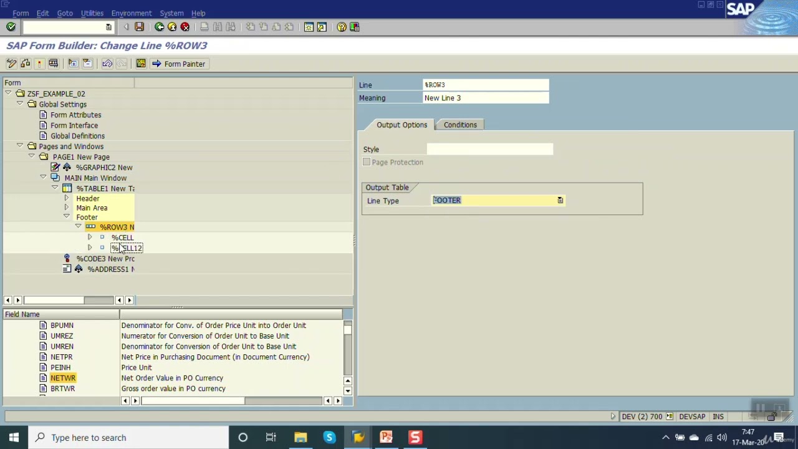The image size is (798, 449).
Task: Click the Print icon in standard toolbar
Action: point(204,27)
